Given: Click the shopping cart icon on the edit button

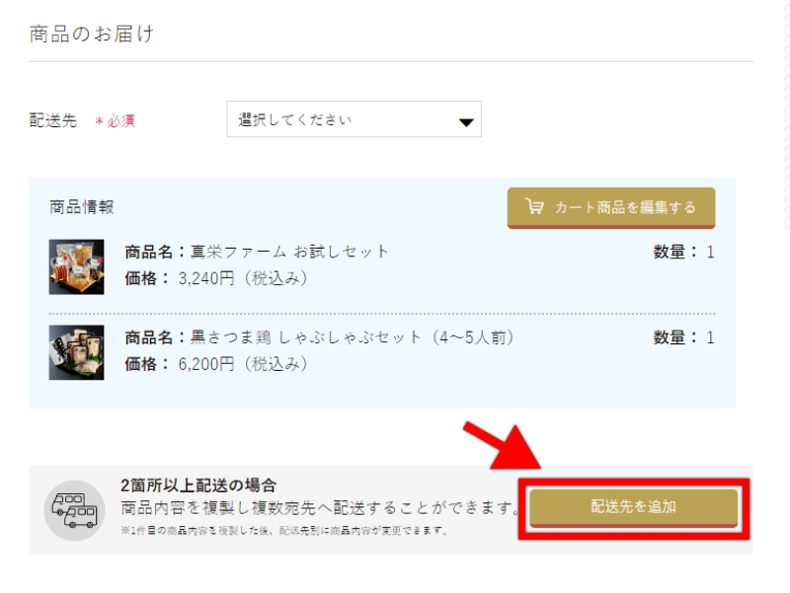Looking at the screenshot, I should click(x=533, y=208).
